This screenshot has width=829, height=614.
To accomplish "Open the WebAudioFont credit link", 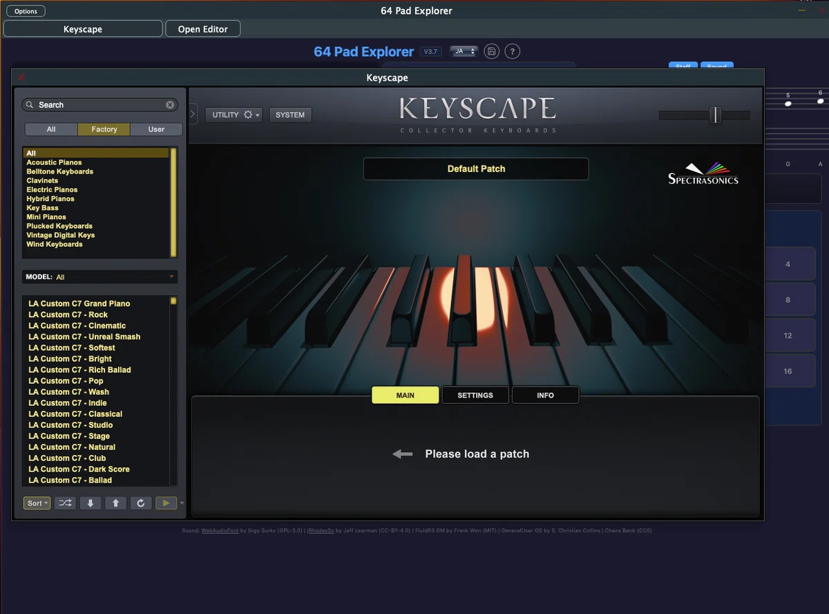I will (219, 530).
